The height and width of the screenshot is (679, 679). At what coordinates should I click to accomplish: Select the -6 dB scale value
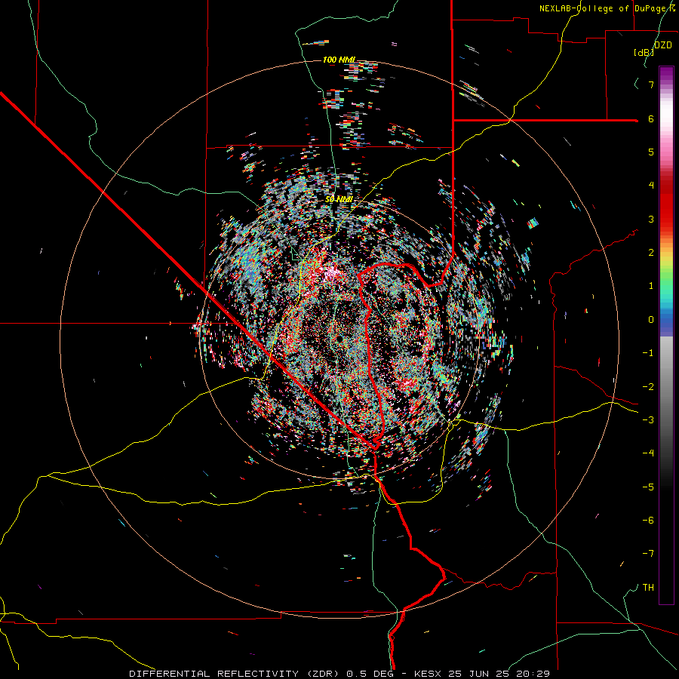(648, 520)
